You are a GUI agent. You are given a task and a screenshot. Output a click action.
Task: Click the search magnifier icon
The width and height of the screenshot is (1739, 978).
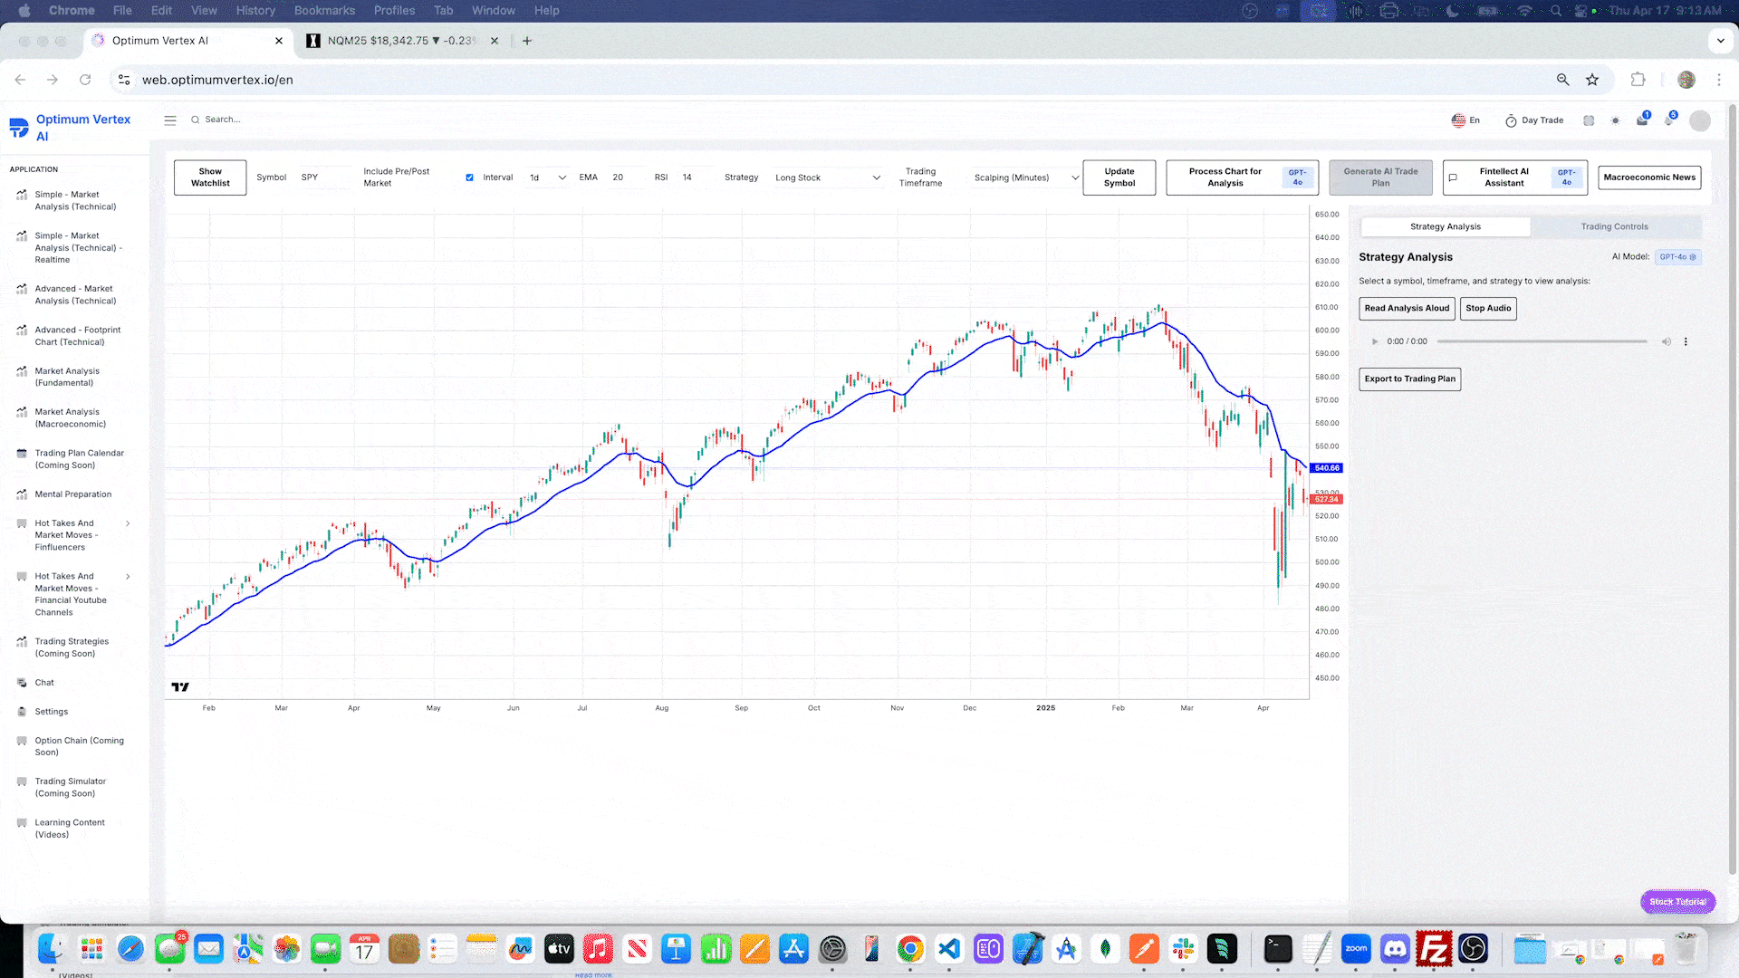coord(195,120)
